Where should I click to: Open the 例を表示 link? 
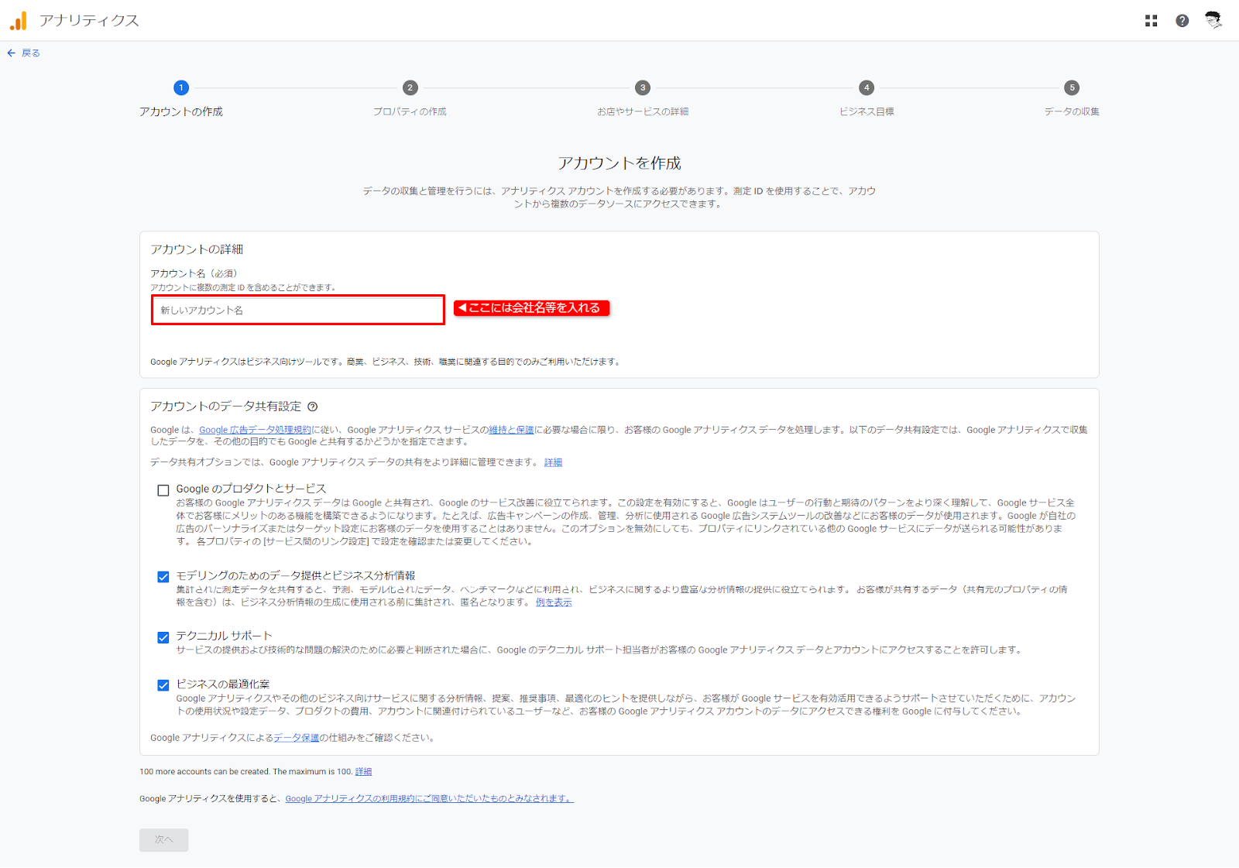pyautogui.click(x=554, y=602)
